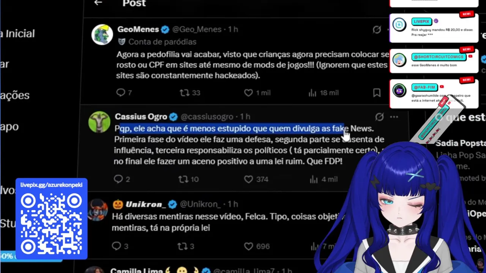This screenshot has height=273, width=486.
Task: Click Cassius Ogro's profile avatar
Action: (x=99, y=122)
